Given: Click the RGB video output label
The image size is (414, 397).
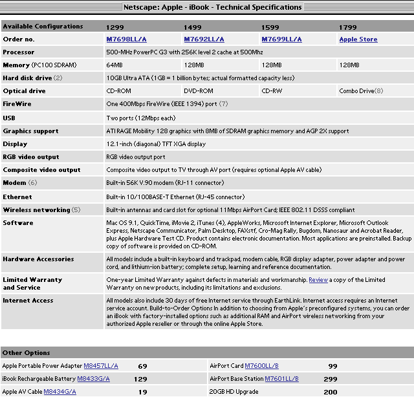Looking at the screenshot, I should [x=31, y=157].
